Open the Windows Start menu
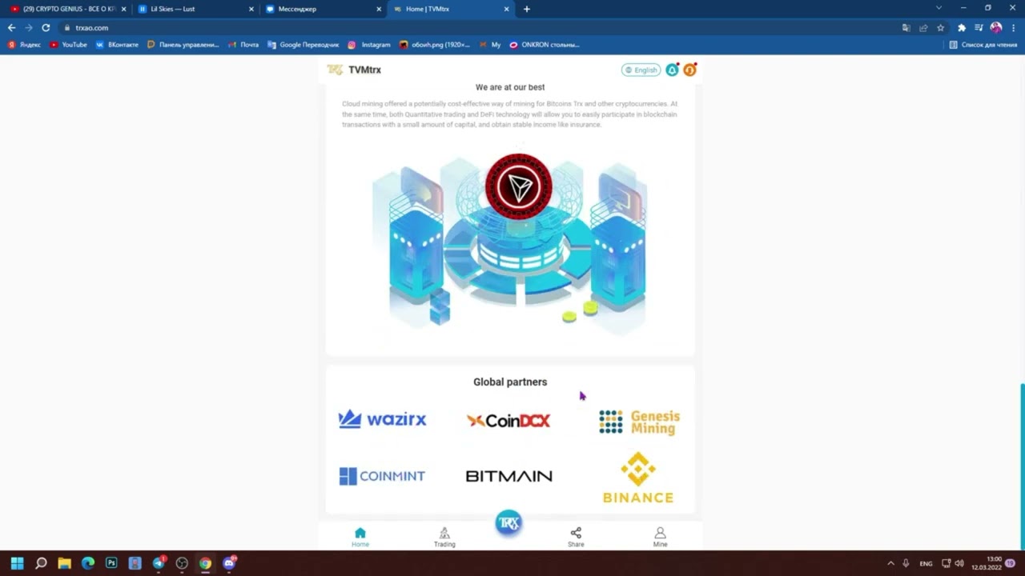This screenshot has width=1025, height=576. (x=17, y=563)
